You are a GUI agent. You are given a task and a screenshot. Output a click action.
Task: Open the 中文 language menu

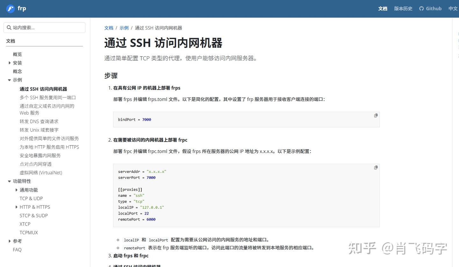coord(453,9)
